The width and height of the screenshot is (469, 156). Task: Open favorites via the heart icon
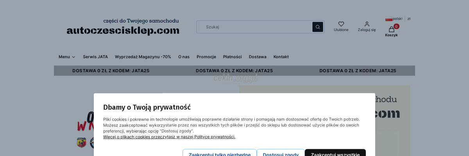pyautogui.click(x=341, y=24)
